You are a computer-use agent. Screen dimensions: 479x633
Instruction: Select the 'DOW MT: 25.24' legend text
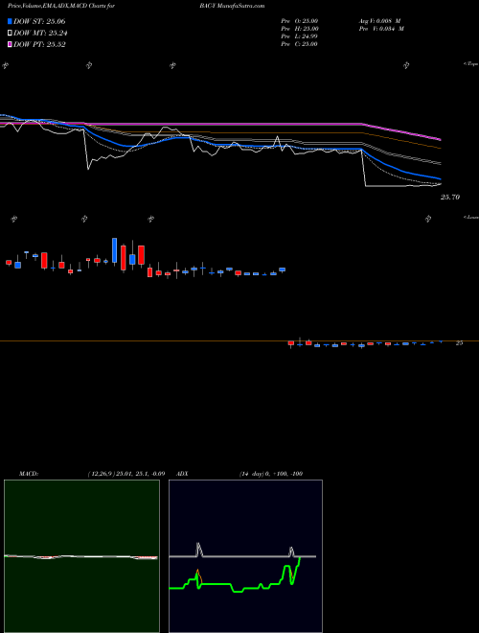click(40, 34)
